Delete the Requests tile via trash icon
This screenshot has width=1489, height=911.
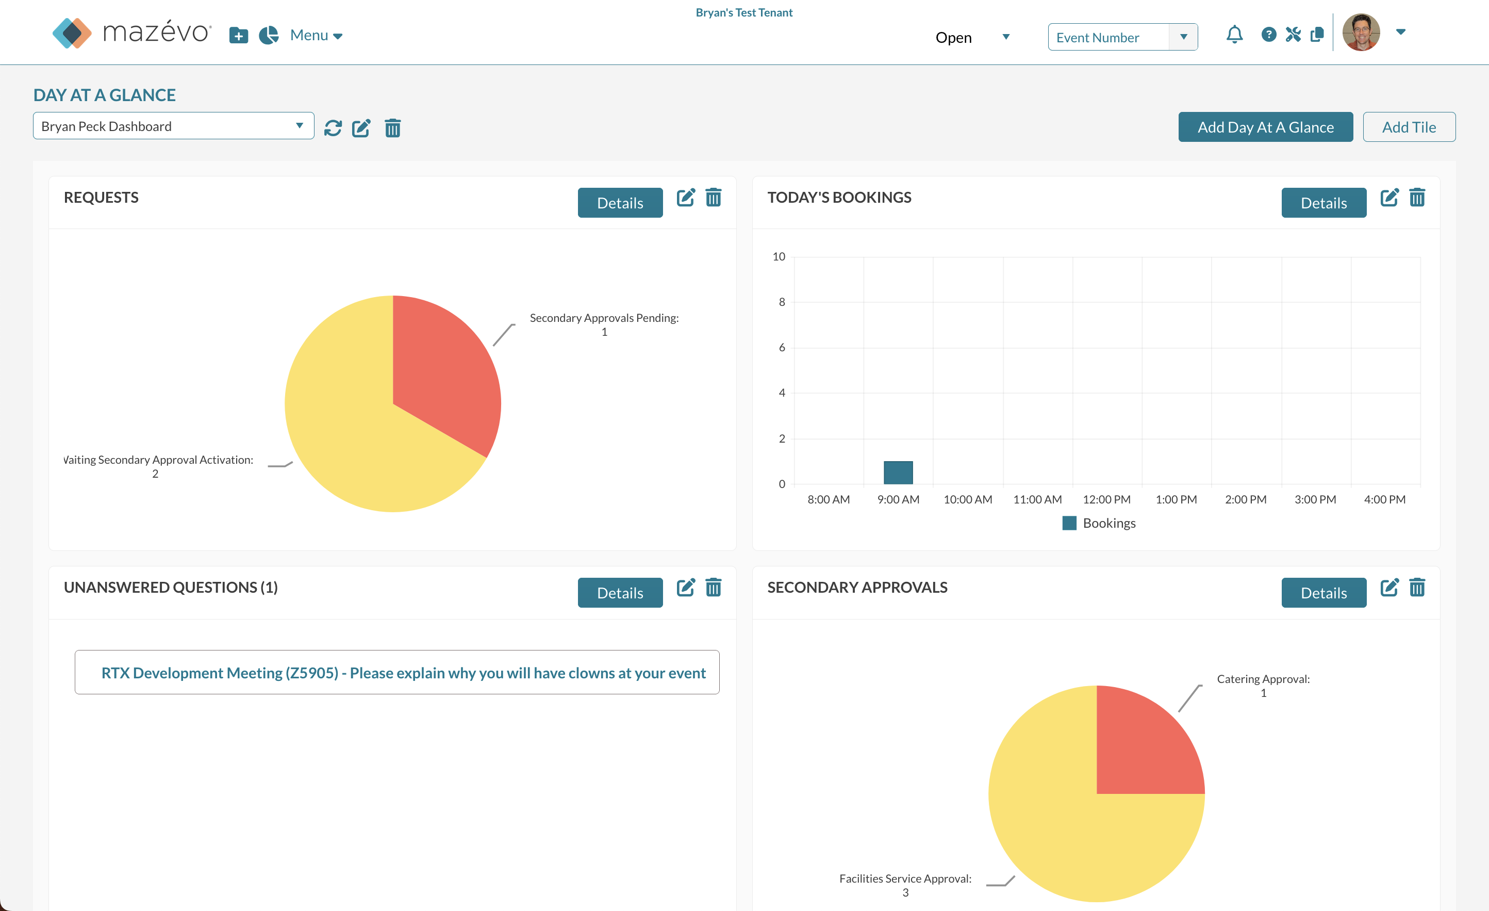[x=713, y=198]
